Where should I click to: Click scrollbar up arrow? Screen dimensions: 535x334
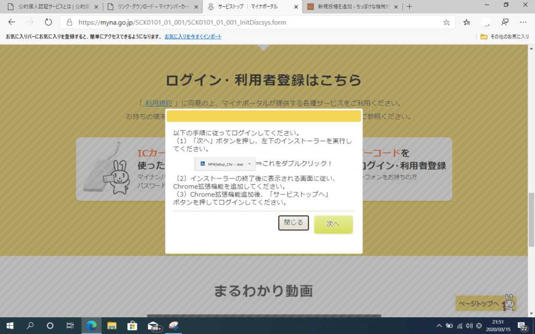pos(531,49)
